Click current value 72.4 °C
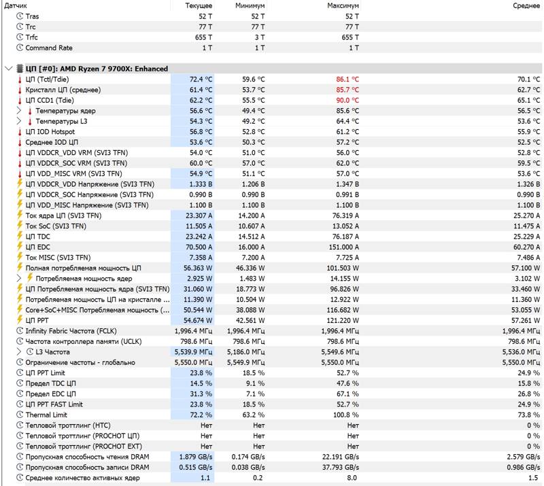The width and height of the screenshot is (544, 486). 201,80
